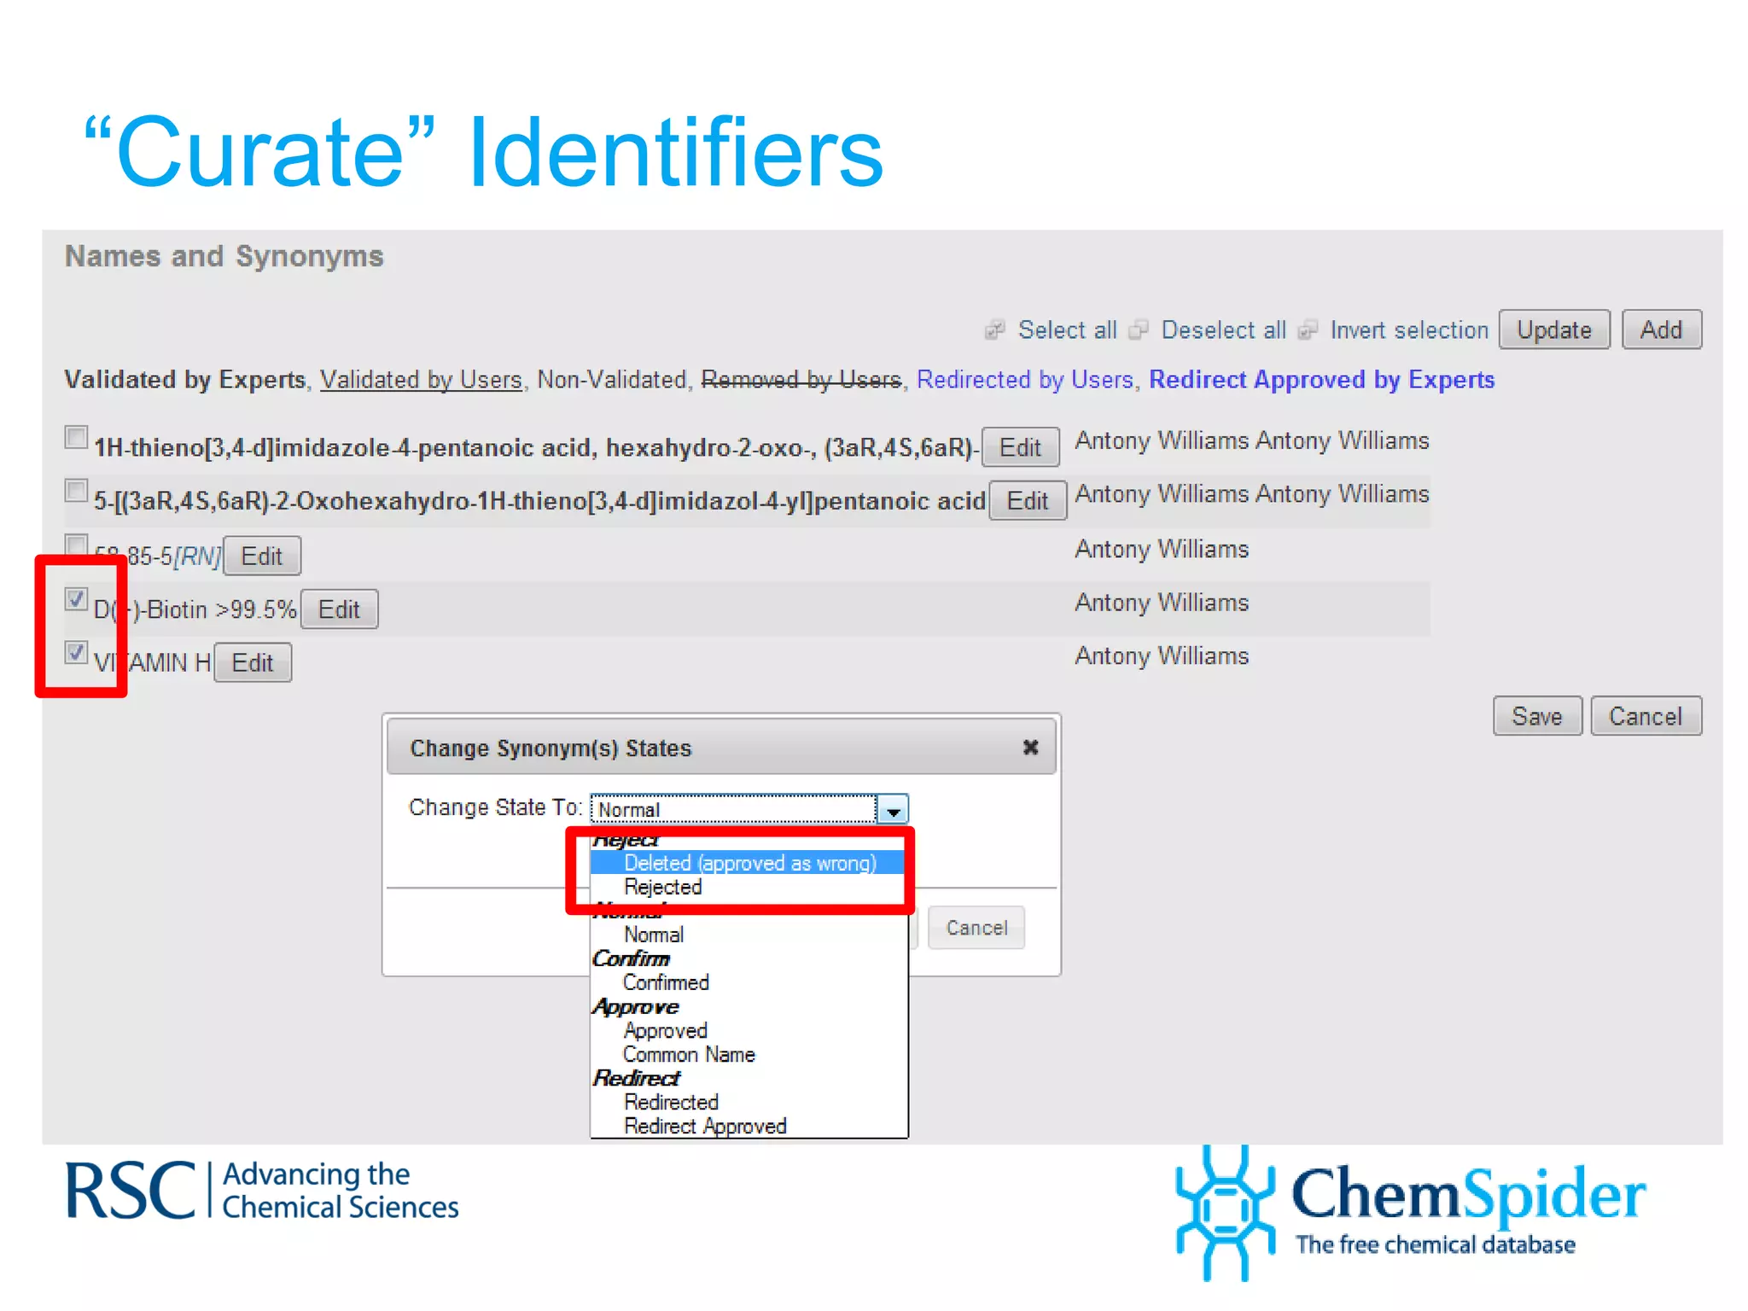Click the Select all link
Screen dimensions: 1748x1311
pyautogui.click(x=1067, y=330)
